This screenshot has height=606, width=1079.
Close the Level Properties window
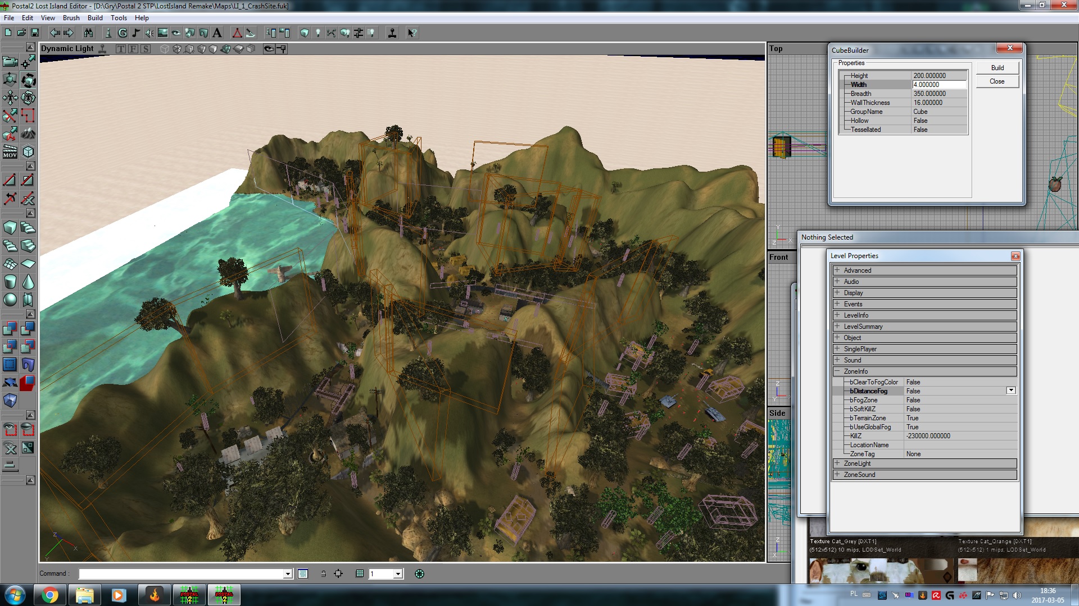tap(1015, 256)
